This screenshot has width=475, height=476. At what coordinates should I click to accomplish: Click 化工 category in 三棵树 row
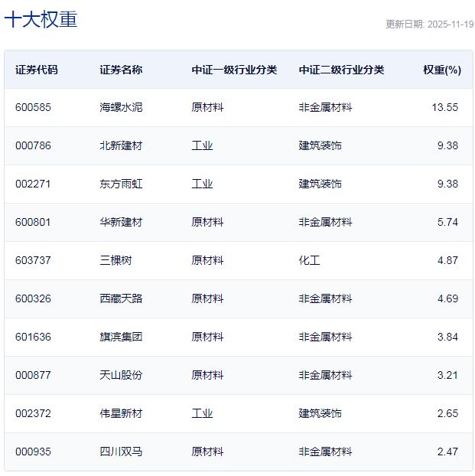[309, 261]
